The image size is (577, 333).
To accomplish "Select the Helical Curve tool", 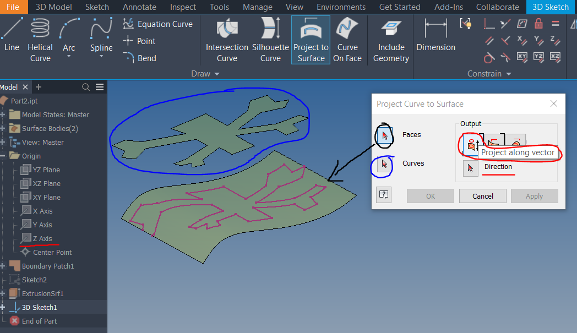I will pos(40,39).
